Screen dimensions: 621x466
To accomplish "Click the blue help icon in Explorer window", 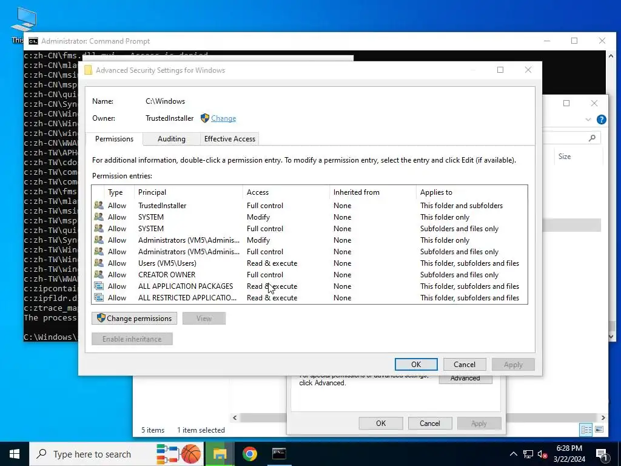I will pos(601,120).
